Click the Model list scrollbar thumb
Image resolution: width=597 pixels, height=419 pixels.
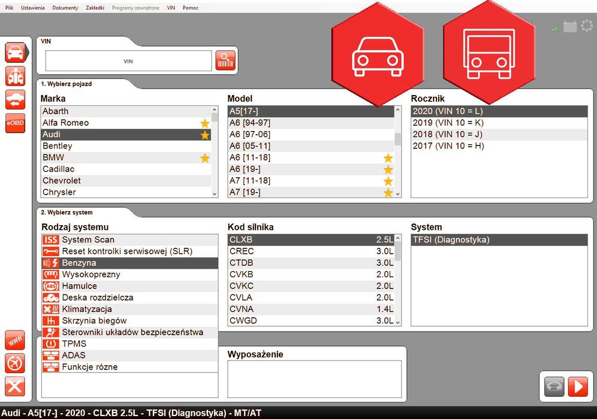click(398, 139)
